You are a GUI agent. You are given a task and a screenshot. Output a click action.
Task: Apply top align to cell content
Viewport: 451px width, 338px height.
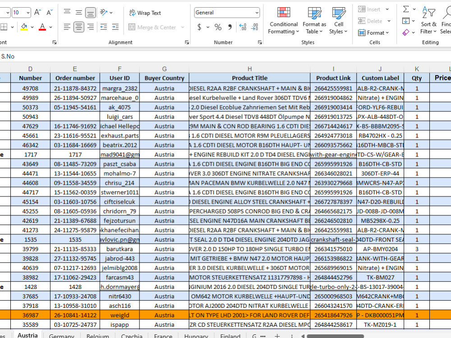tap(67, 12)
